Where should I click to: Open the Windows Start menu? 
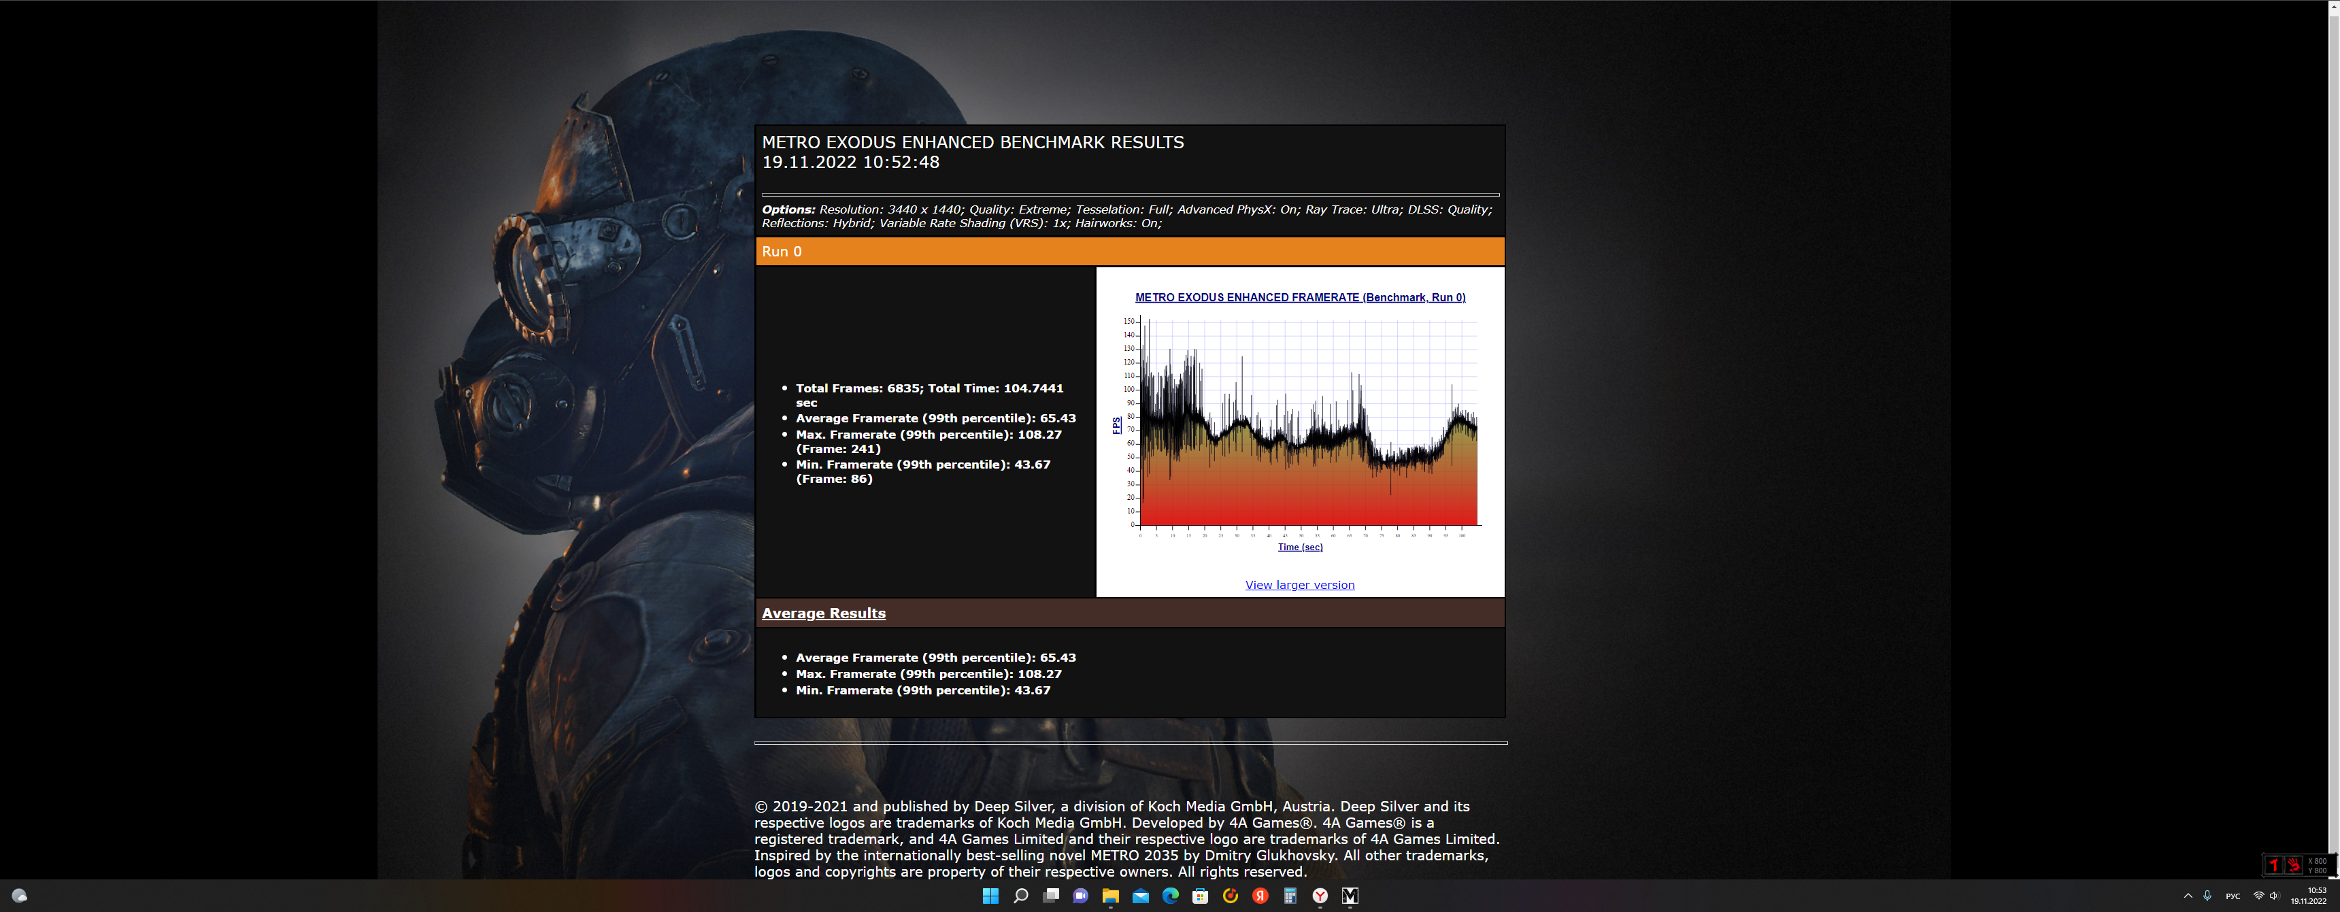(x=990, y=896)
